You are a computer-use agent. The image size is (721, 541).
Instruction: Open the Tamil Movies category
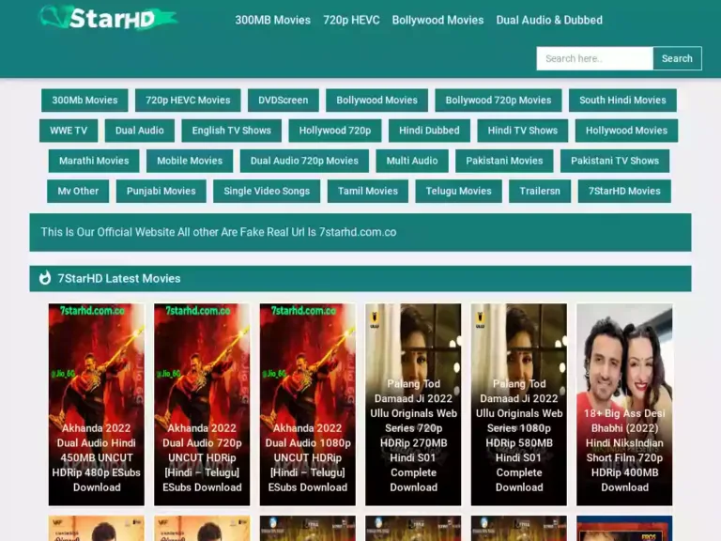(367, 192)
